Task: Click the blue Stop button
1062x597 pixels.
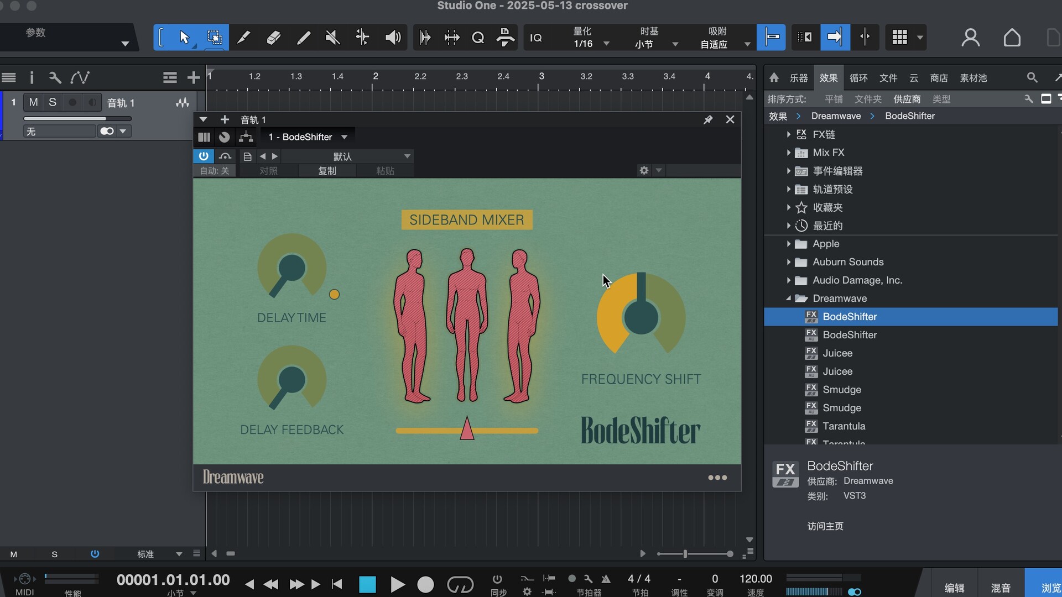Action: 367,585
